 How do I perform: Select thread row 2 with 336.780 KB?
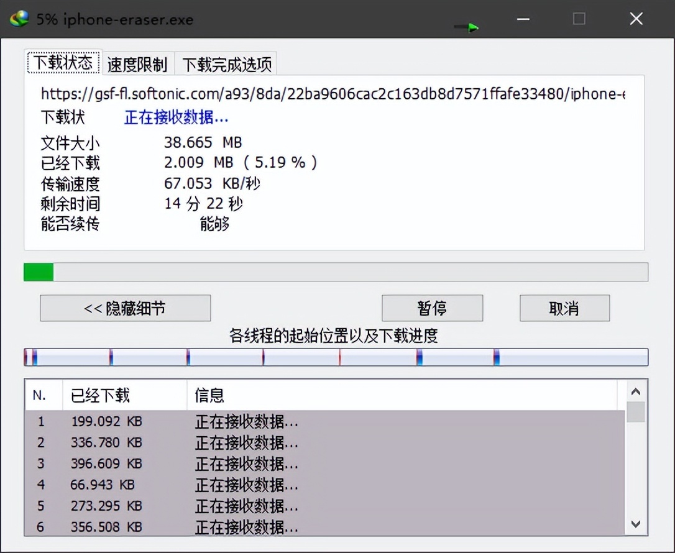coord(324,442)
